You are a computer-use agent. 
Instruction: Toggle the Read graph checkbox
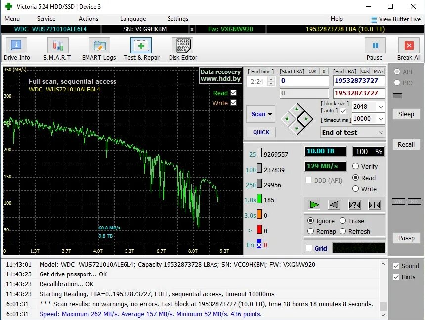(x=233, y=93)
